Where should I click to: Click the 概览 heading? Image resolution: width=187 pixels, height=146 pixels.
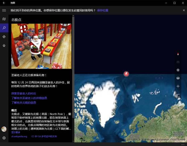14,110
